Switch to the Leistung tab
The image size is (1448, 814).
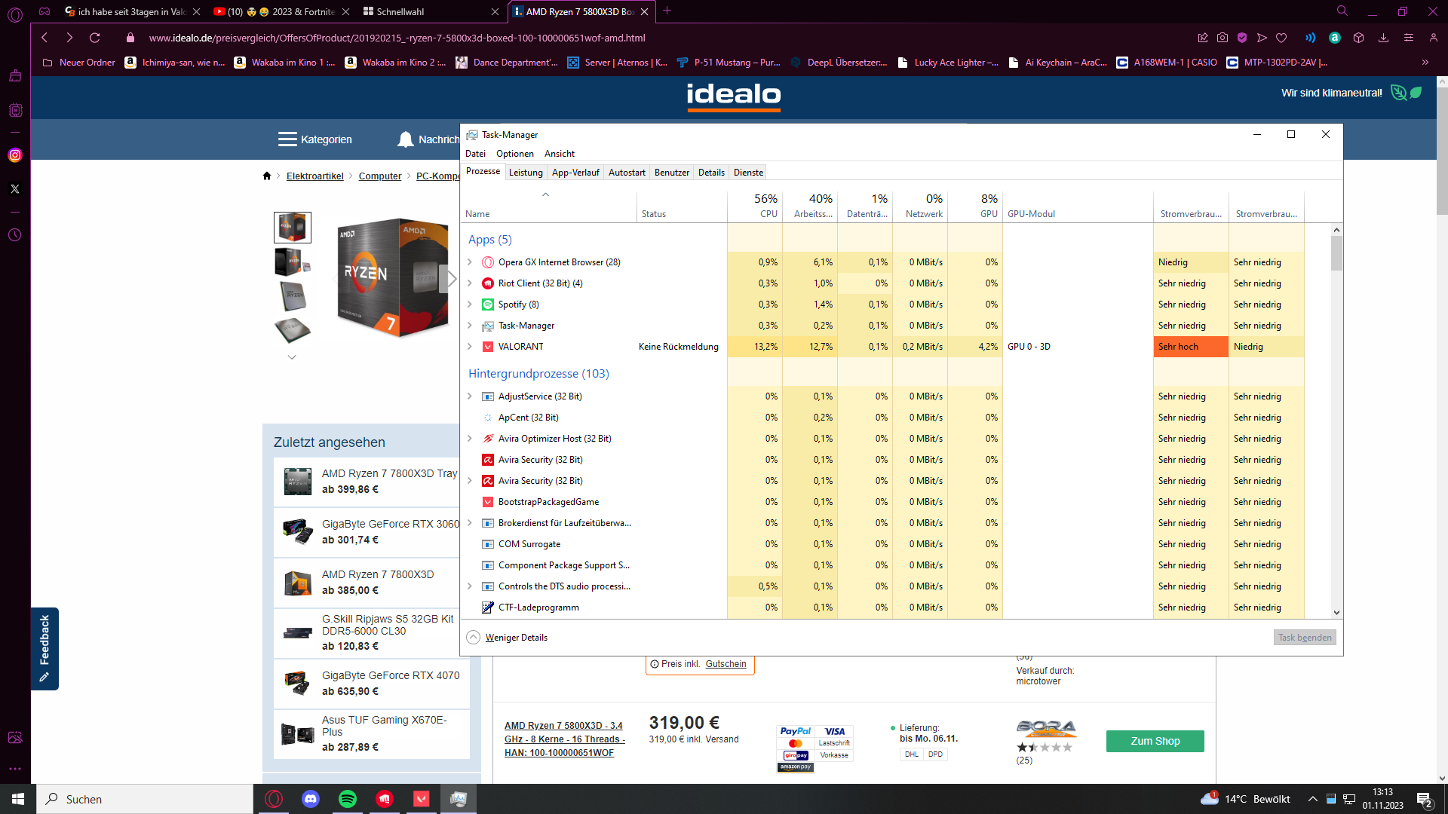(x=526, y=173)
